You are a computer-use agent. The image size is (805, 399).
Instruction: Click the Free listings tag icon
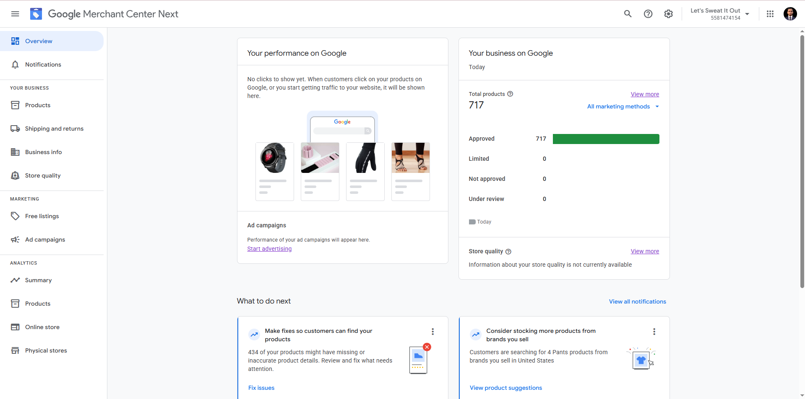15,216
